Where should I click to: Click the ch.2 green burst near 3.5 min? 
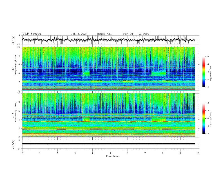86,119
